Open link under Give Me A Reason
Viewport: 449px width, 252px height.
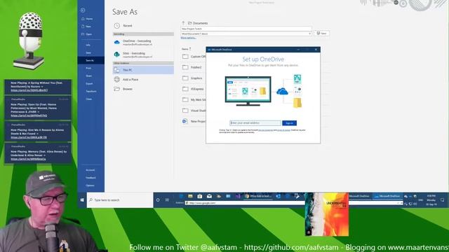pos(29,137)
